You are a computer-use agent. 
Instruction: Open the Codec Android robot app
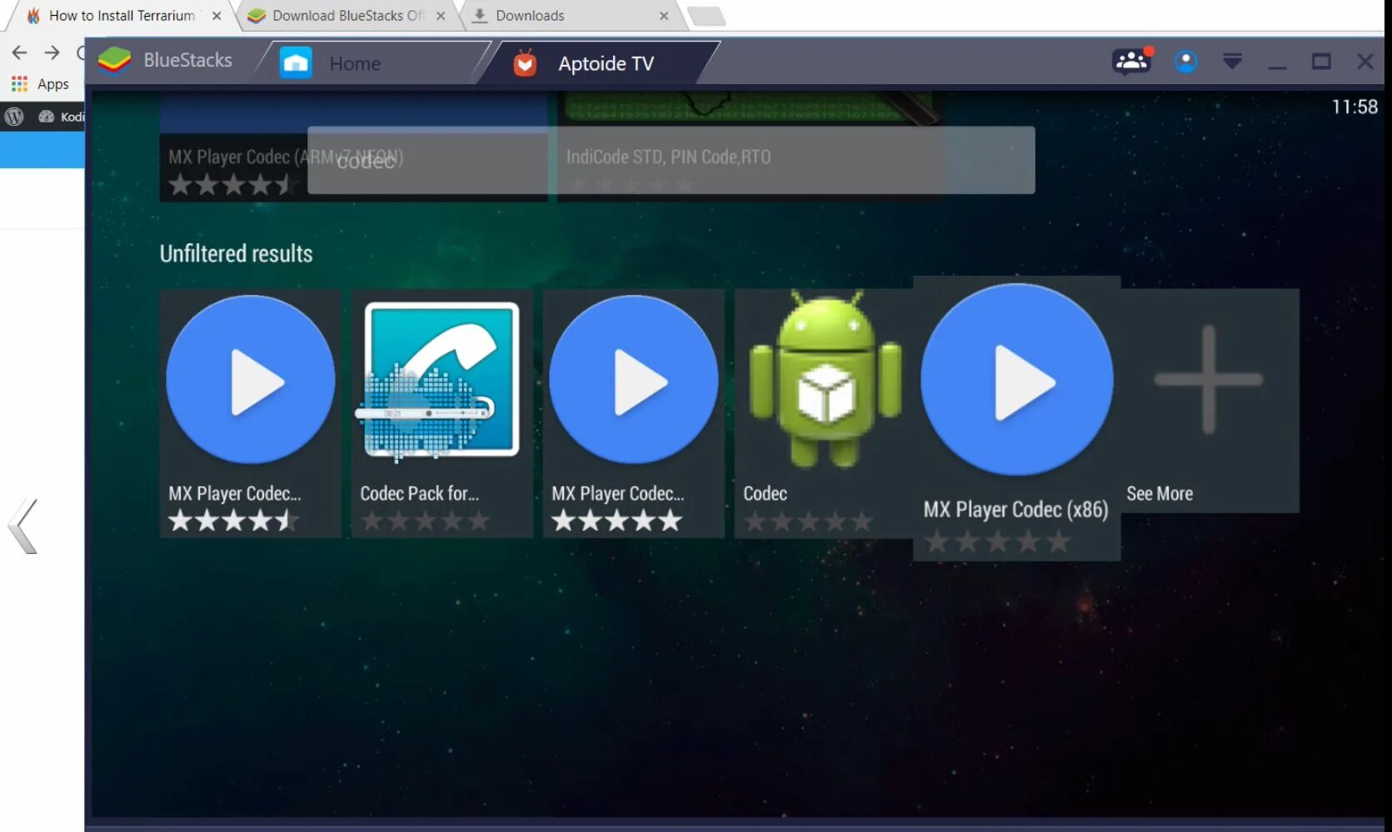coord(824,413)
